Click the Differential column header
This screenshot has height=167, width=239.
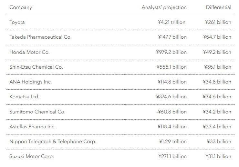(218, 7)
